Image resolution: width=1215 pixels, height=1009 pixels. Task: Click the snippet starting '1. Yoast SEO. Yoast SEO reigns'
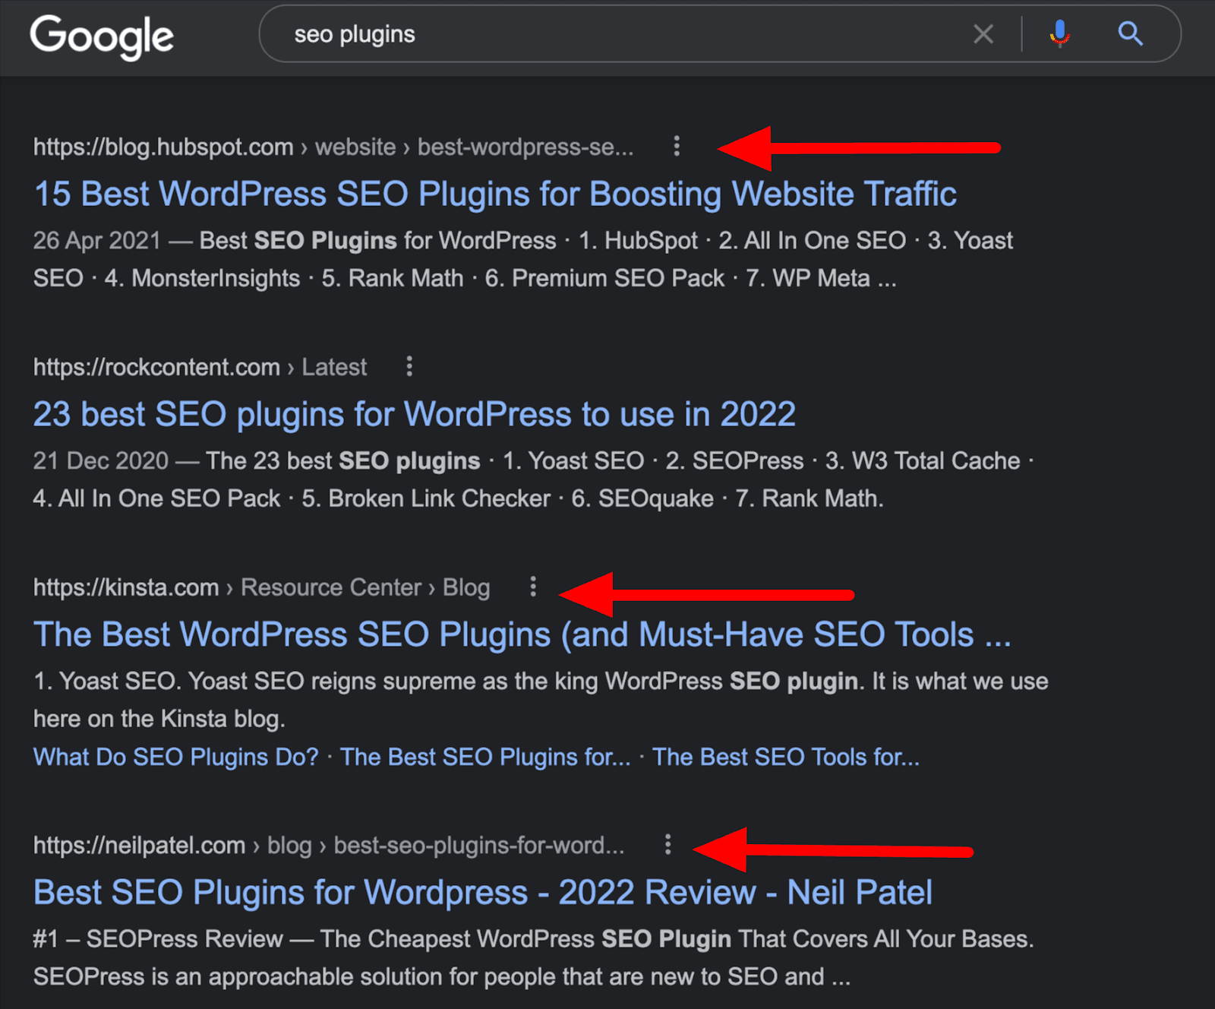coord(541,700)
